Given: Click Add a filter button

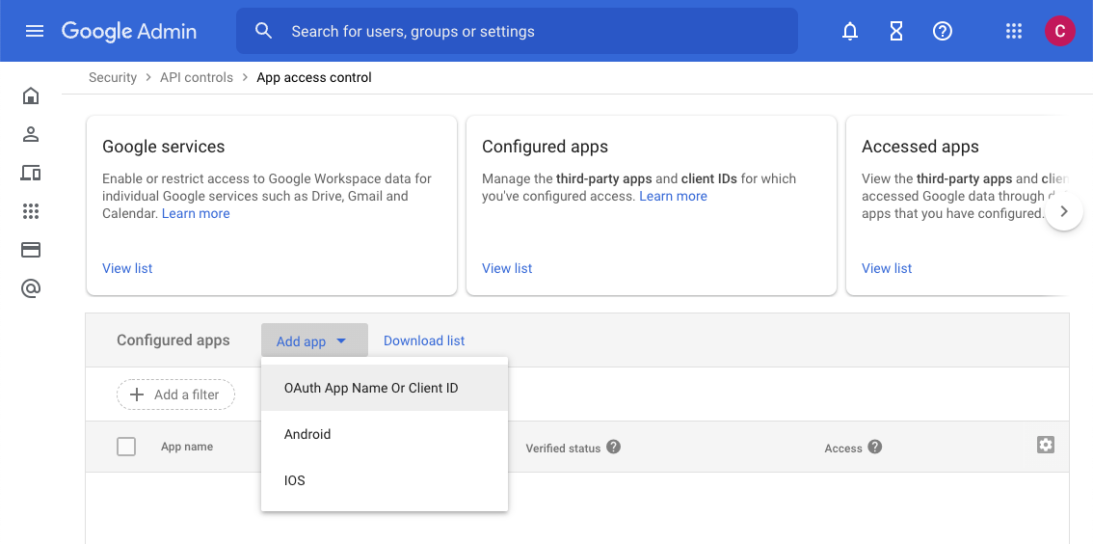Looking at the screenshot, I should 175,394.
